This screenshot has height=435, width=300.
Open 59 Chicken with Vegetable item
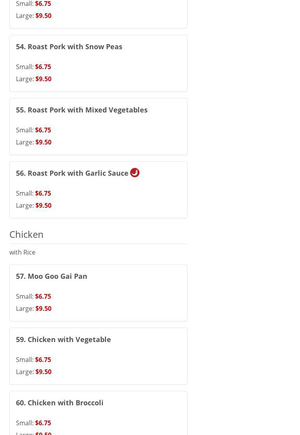(63, 339)
